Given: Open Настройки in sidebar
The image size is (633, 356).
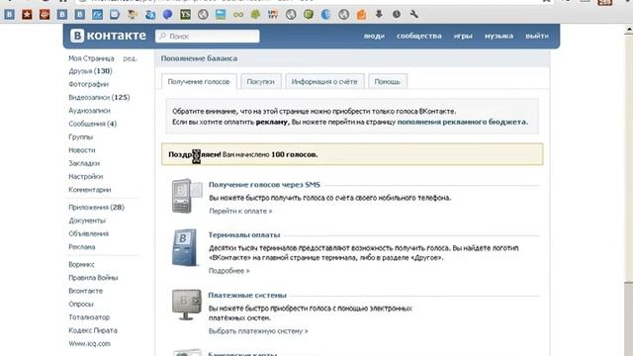Looking at the screenshot, I should click(x=86, y=176).
